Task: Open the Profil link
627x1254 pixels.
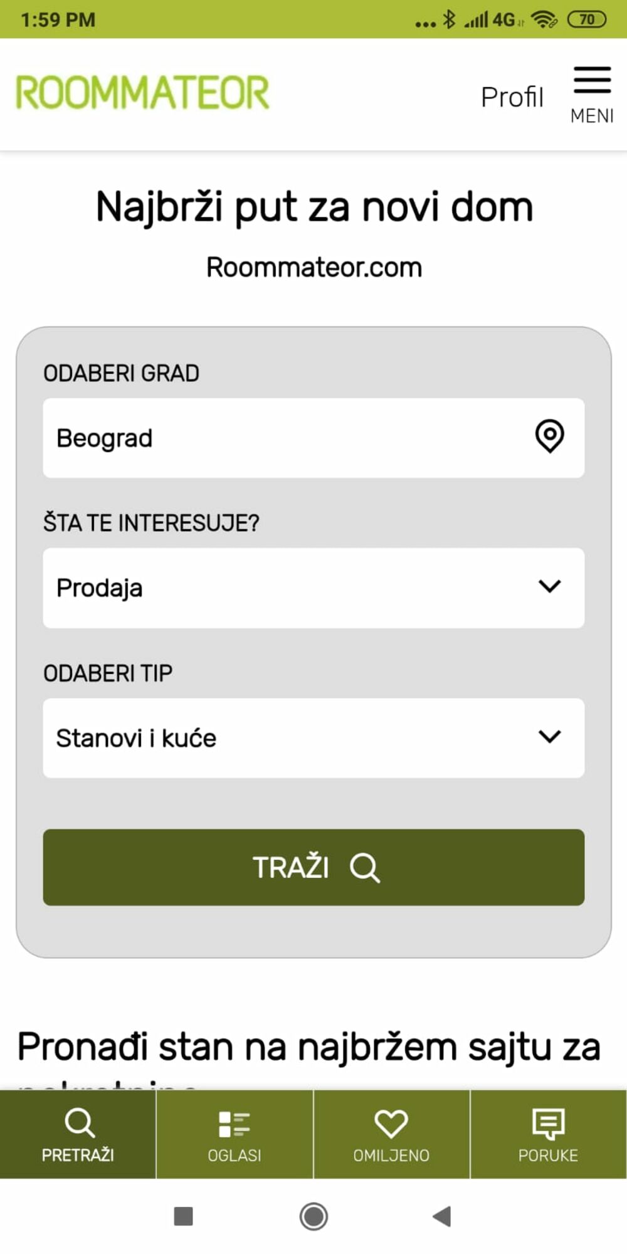Action: (x=512, y=97)
